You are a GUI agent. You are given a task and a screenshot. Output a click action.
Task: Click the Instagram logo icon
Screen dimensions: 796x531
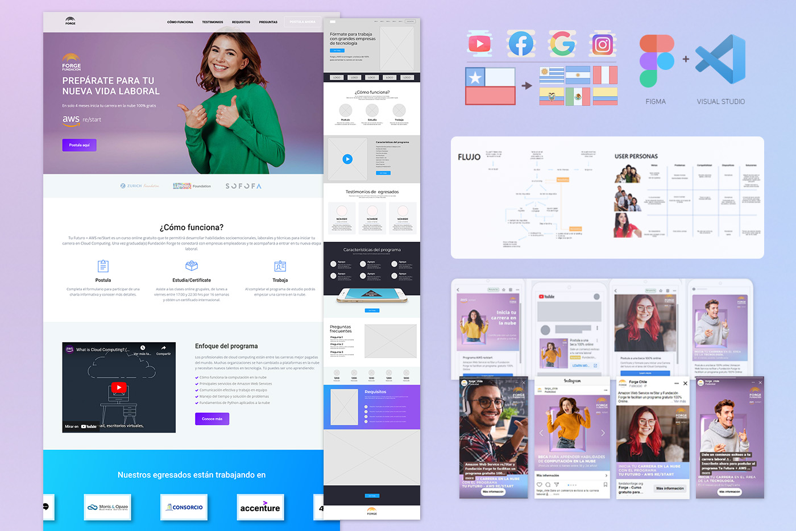coord(602,44)
